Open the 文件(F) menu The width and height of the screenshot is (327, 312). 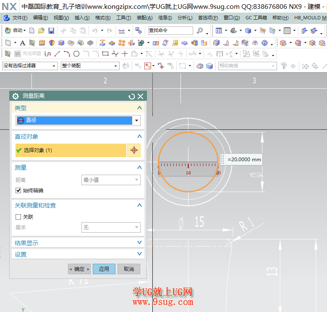[x=20, y=18]
